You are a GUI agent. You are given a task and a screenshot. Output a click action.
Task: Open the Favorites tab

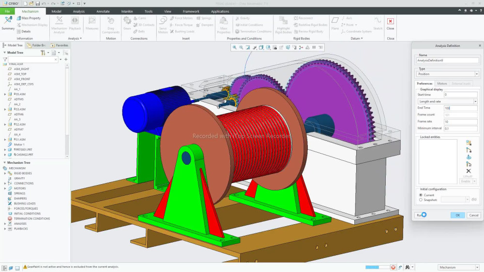[59, 45]
